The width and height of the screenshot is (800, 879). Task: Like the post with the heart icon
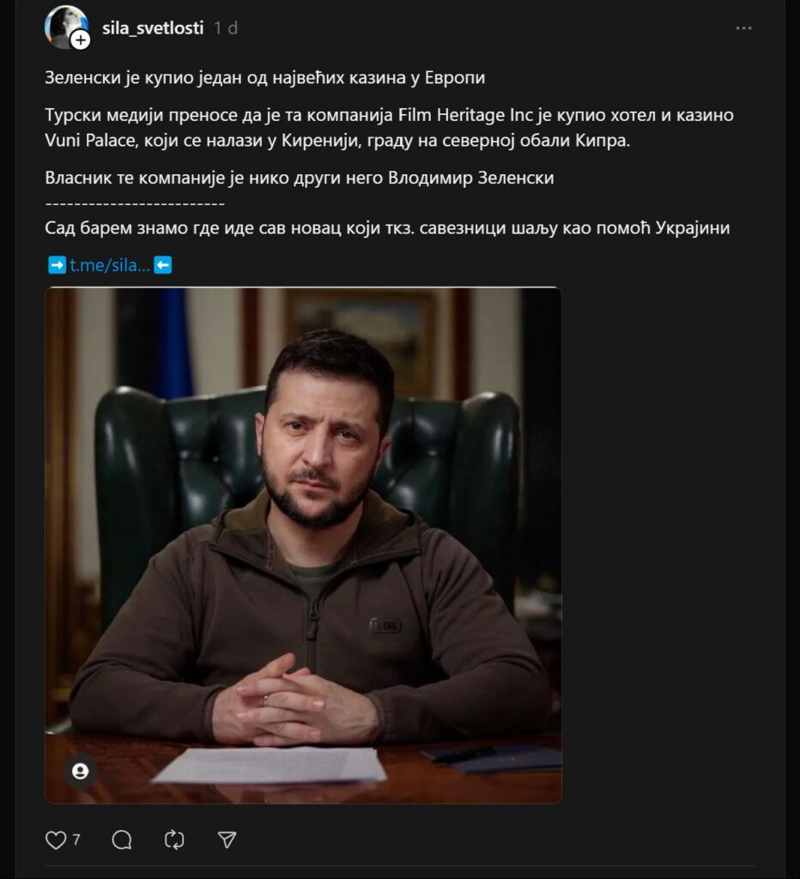[56, 840]
